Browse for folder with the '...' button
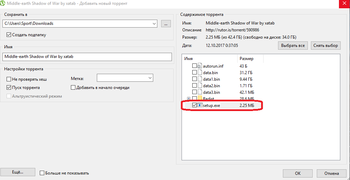350x180 pixels. point(166,24)
